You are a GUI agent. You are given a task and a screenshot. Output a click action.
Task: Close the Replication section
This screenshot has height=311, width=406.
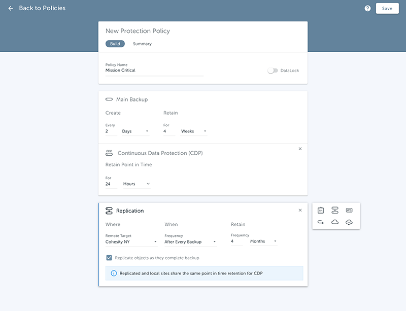coord(300,210)
